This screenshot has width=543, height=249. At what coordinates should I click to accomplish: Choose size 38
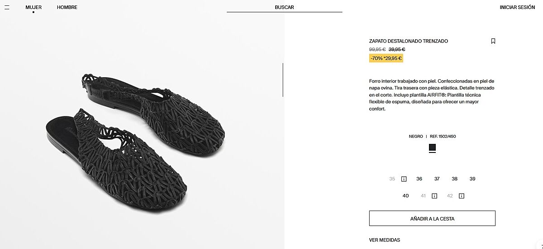tap(454, 179)
